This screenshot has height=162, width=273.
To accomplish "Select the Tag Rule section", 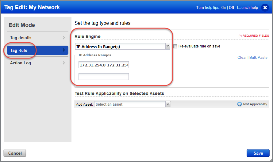I will [x=19, y=50].
